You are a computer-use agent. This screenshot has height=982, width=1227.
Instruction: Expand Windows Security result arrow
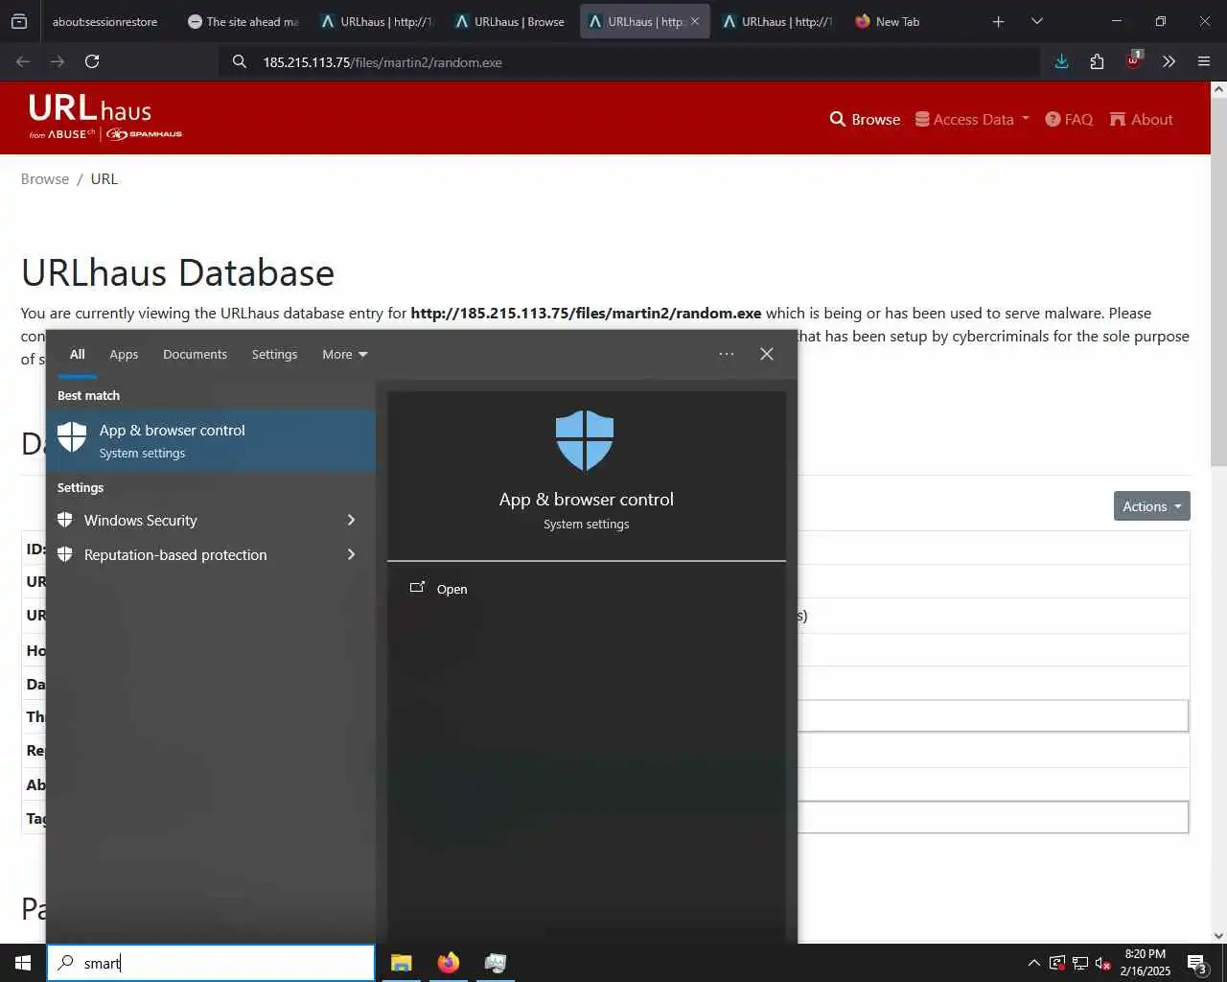(352, 520)
